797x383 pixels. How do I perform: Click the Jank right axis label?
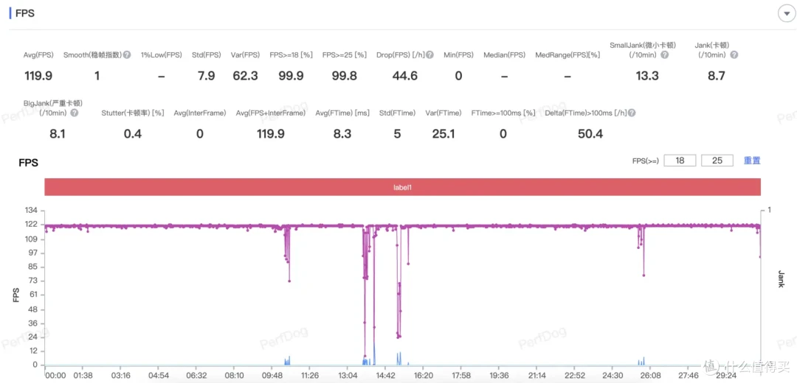[x=781, y=278]
